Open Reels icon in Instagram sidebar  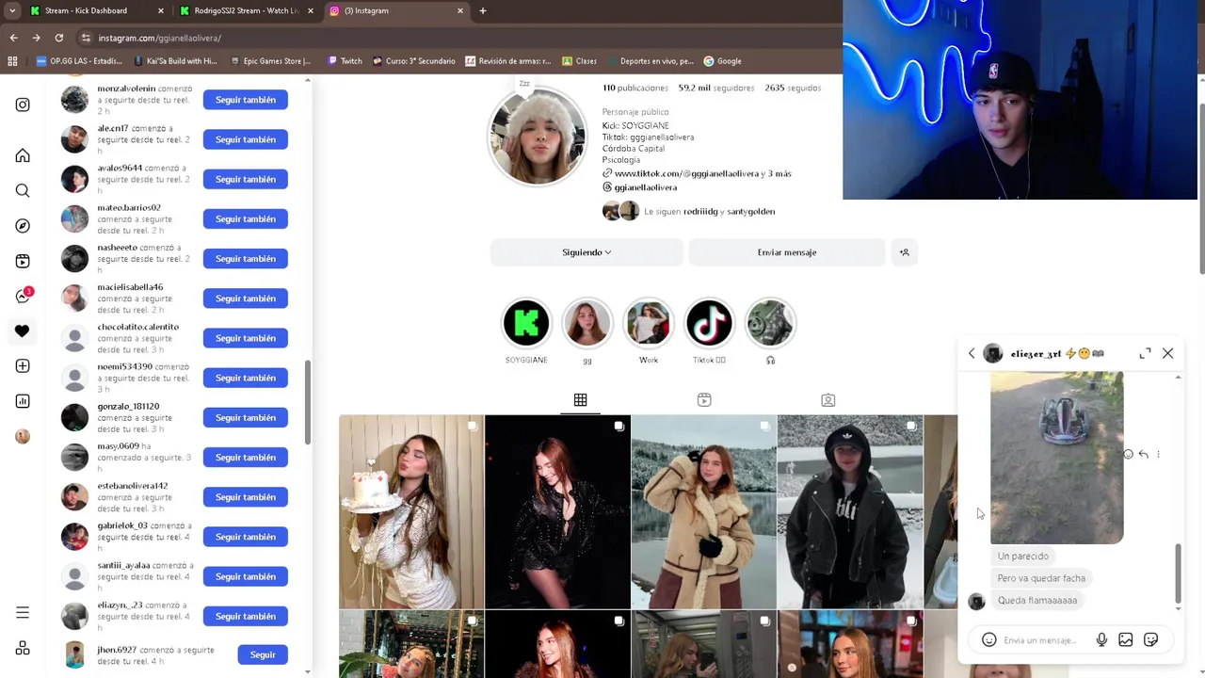[23, 261]
